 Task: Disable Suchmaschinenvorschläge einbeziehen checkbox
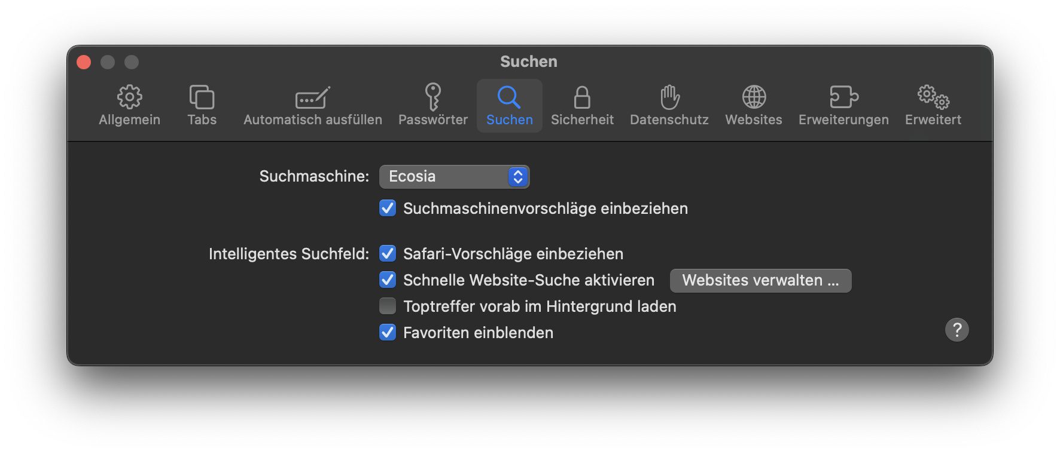388,208
